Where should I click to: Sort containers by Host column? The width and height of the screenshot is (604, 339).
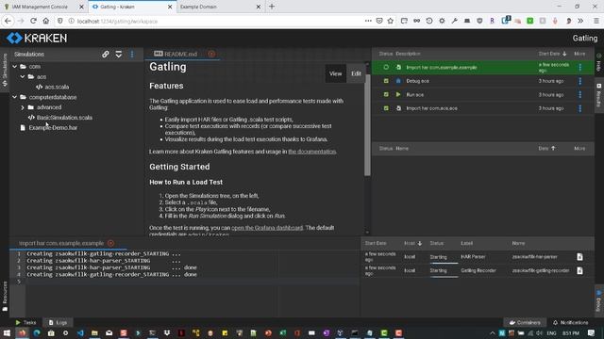[x=413, y=243]
